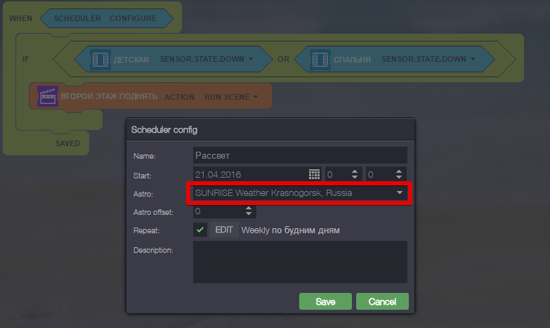Open the RUN SCENE action dropdown
Screen dimensions: 550x328
tap(256, 97)
